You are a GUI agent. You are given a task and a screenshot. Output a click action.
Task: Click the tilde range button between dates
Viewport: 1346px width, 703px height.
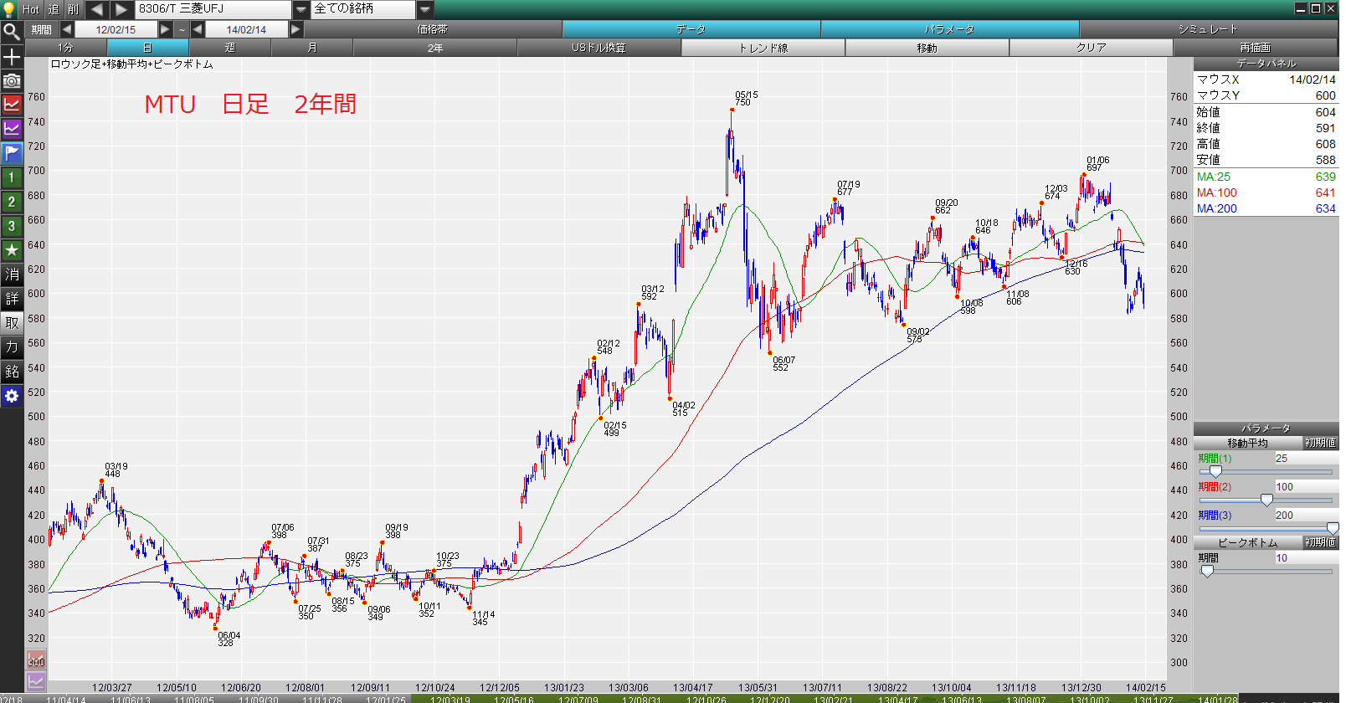pos(182,29)
